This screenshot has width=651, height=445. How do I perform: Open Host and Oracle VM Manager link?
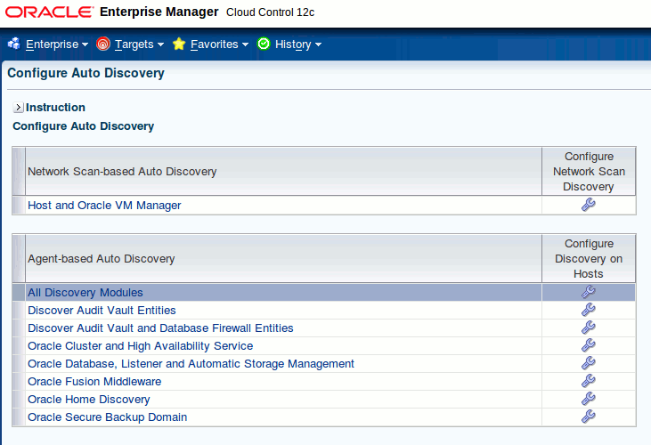[x=104, y=206]
